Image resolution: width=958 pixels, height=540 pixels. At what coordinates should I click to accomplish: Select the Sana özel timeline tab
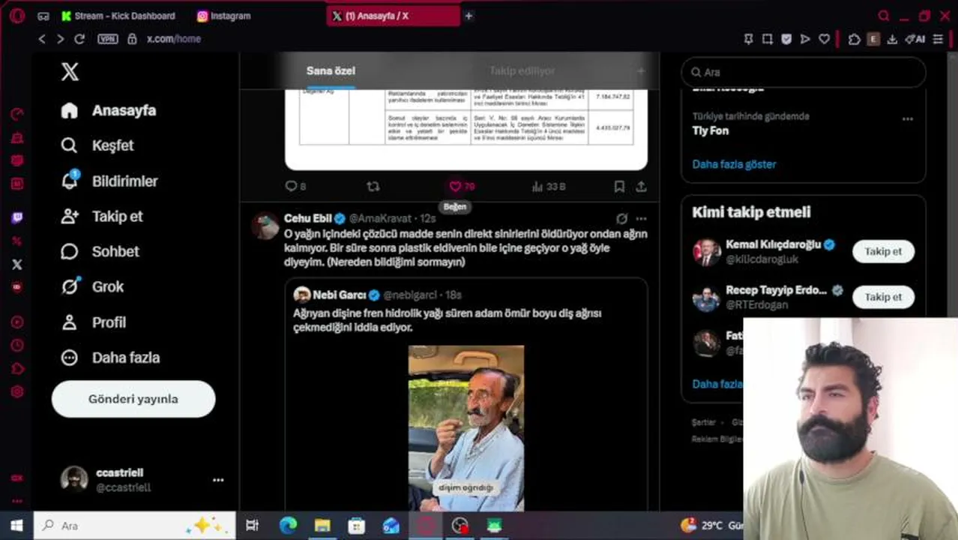pos(331,70)
